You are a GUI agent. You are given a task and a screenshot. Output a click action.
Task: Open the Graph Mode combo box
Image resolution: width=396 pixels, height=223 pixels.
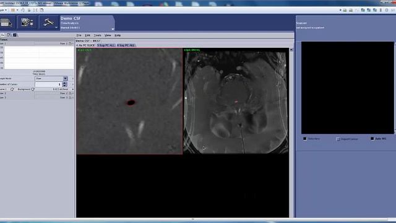coord(51,79)
